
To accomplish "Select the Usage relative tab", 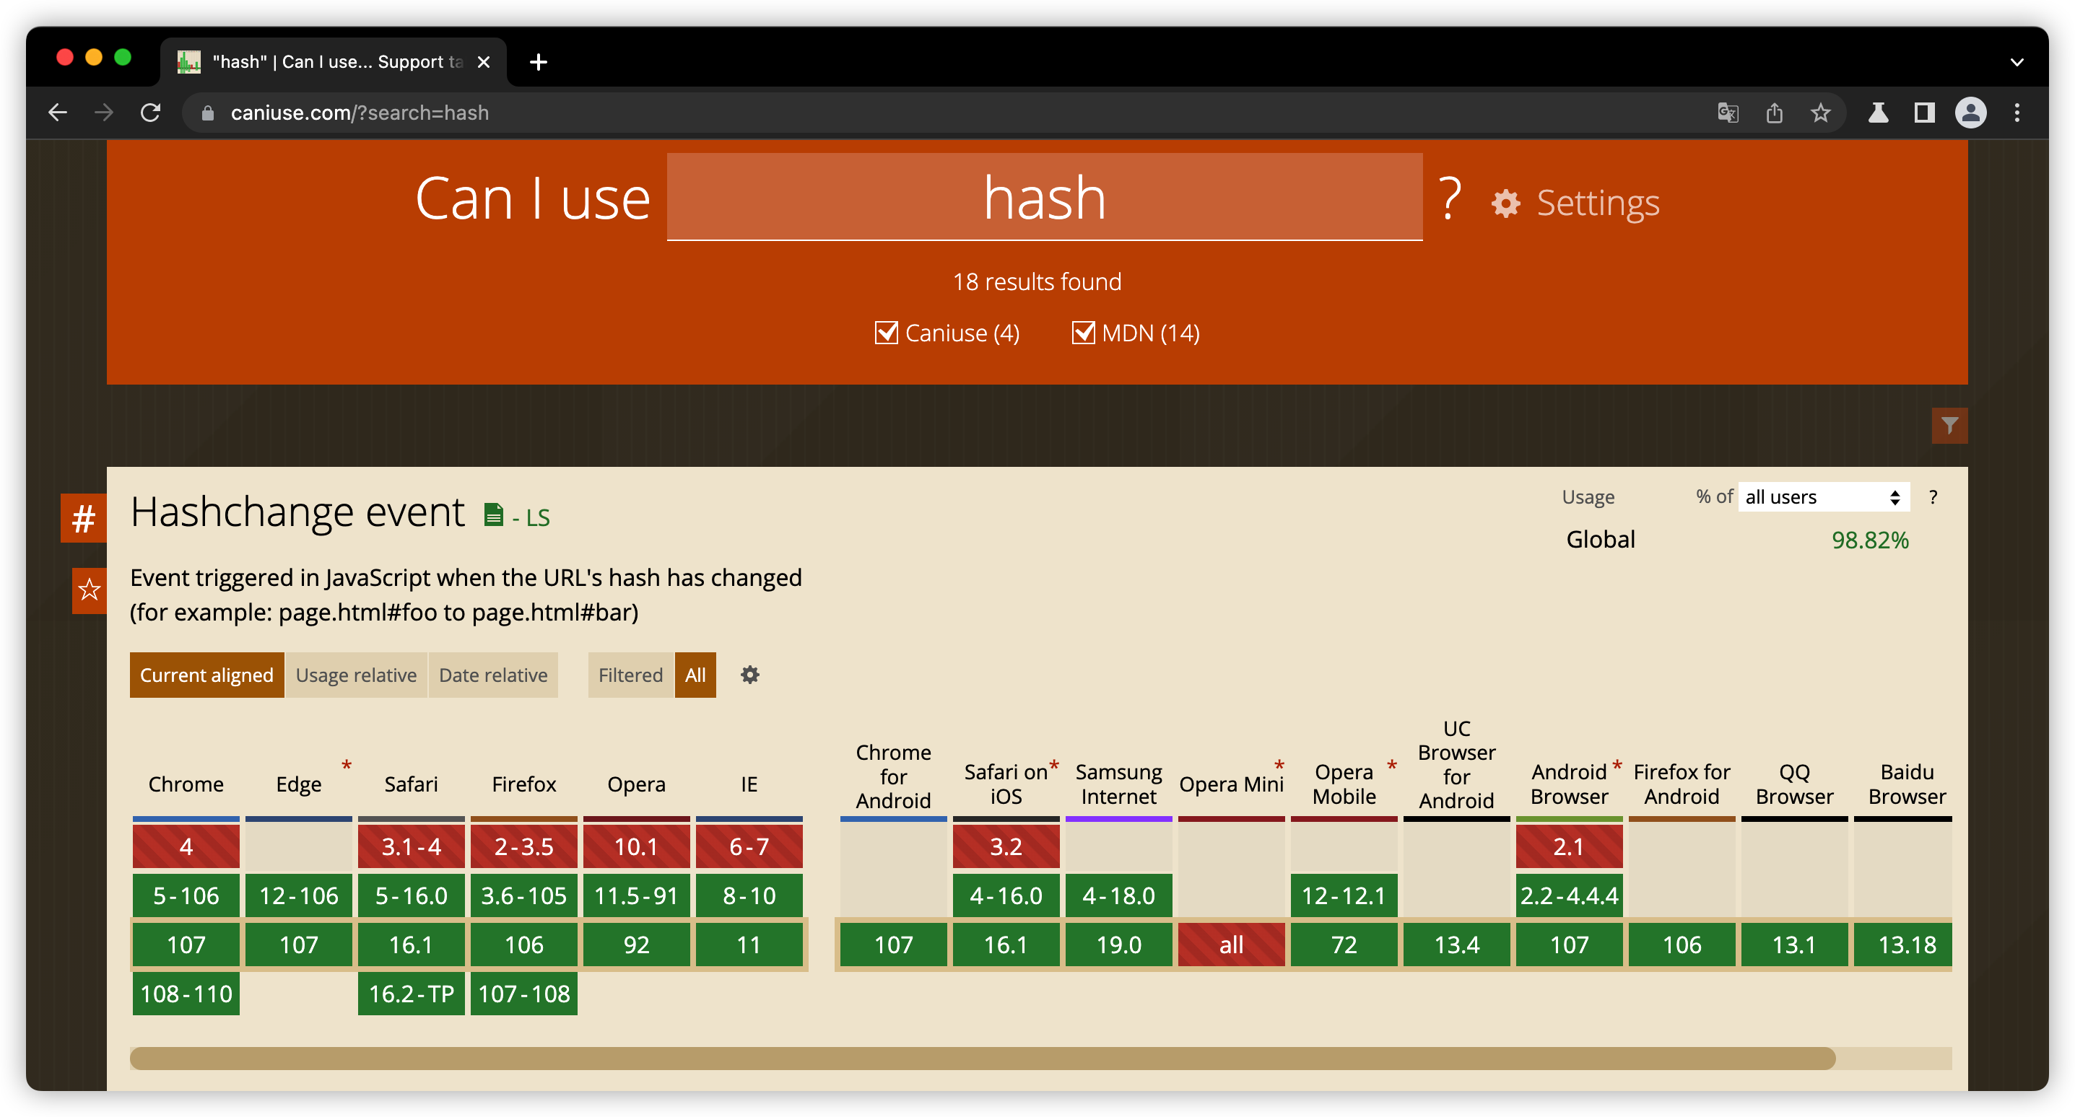I will (x=356, y=675).
